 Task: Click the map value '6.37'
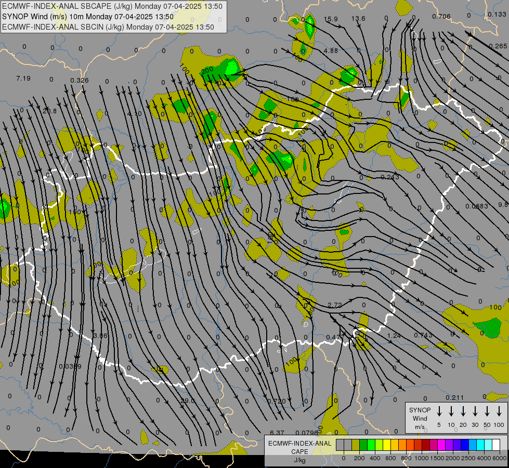coord(277,433)
